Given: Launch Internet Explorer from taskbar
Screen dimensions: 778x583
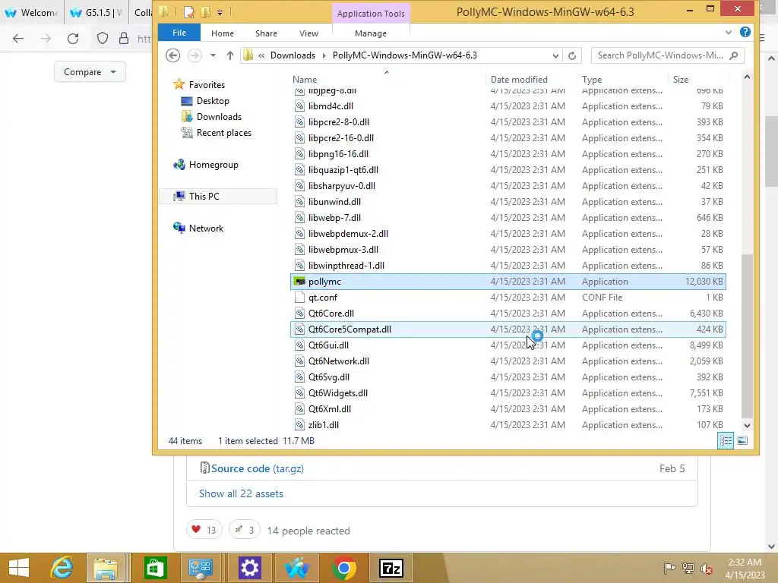Looking at the screenshot, I should [x=62, y=568].
